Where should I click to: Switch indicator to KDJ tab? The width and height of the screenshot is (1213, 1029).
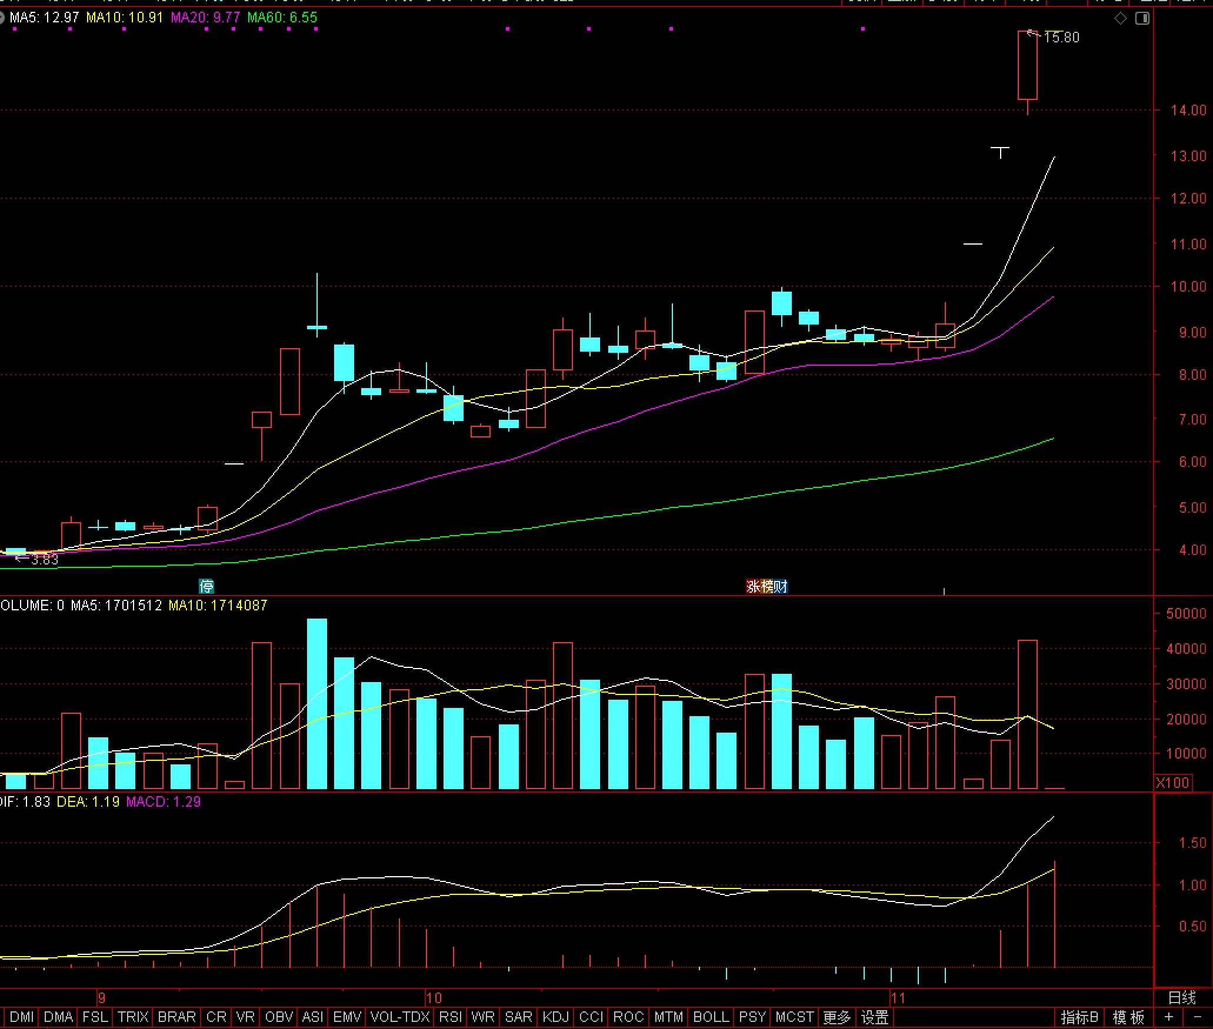(x=555, y=1017)
